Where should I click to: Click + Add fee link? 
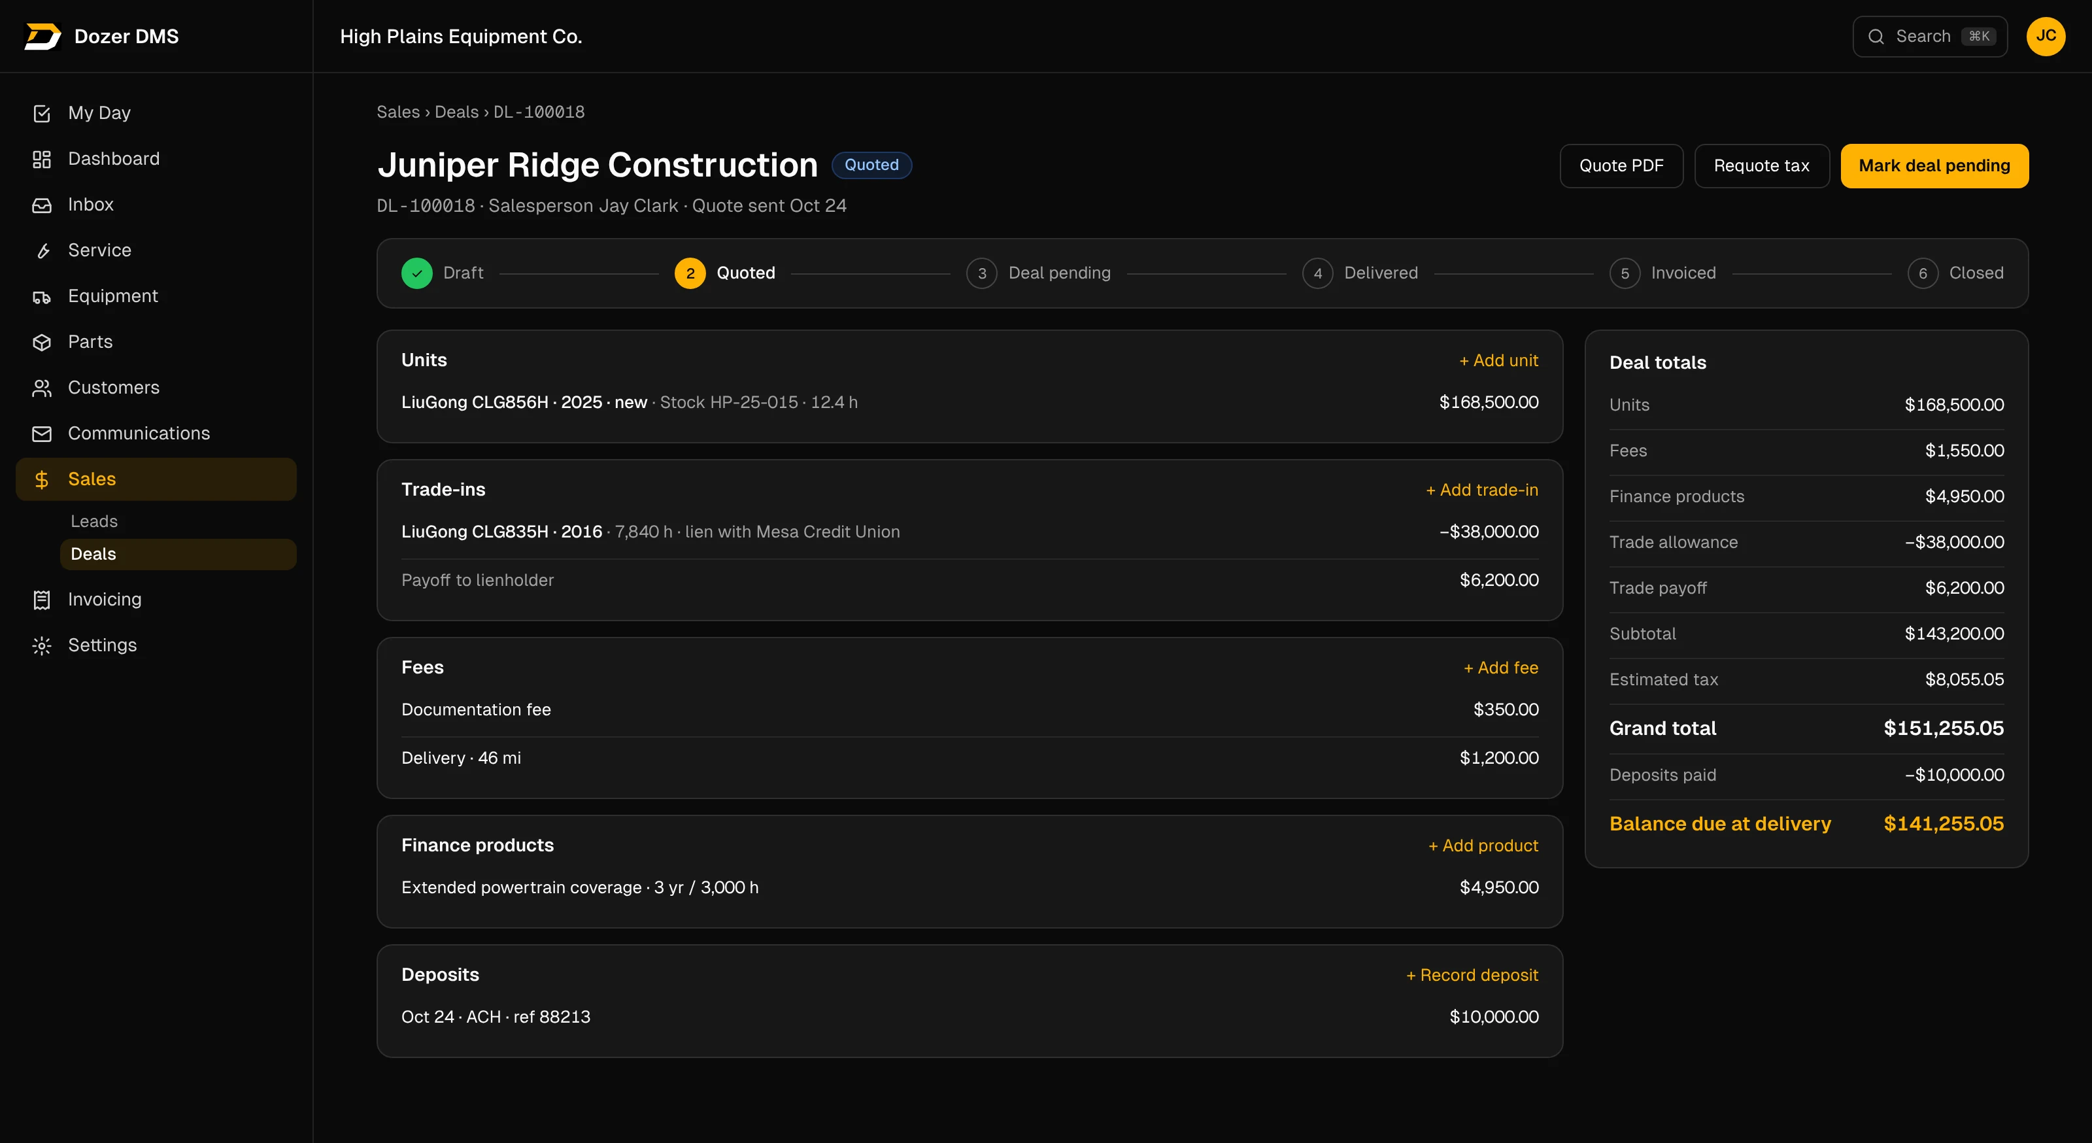point(1501,668)
